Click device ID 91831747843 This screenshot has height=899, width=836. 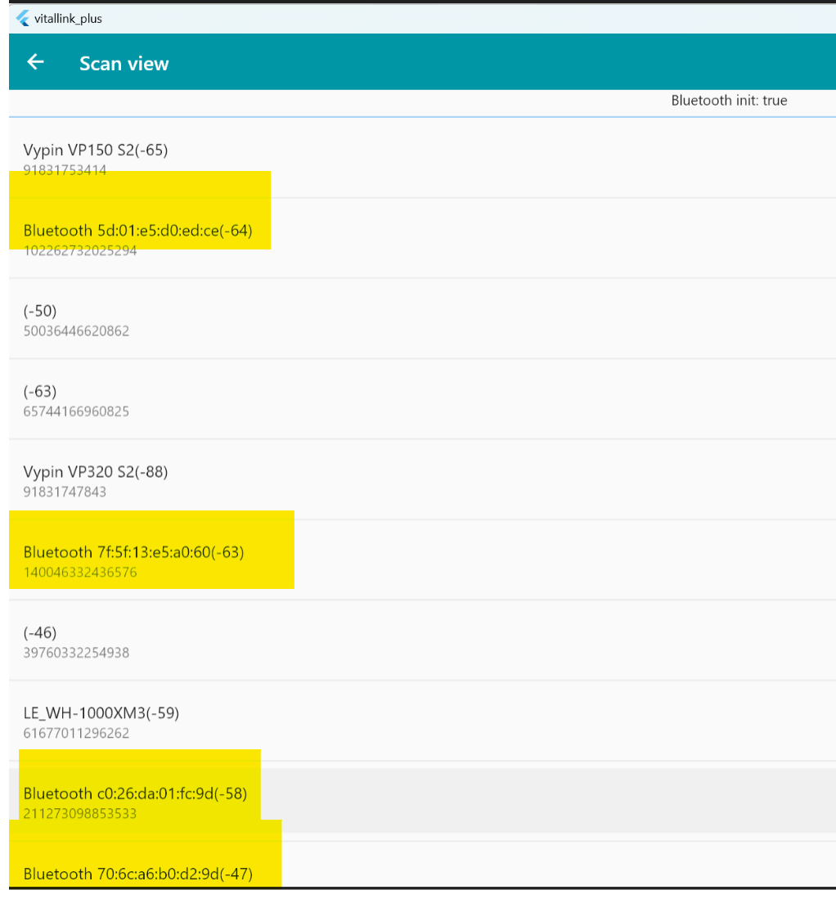click(65, 492)
